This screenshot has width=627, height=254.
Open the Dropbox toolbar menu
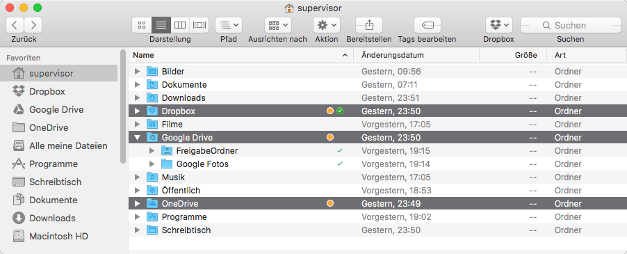499,25
